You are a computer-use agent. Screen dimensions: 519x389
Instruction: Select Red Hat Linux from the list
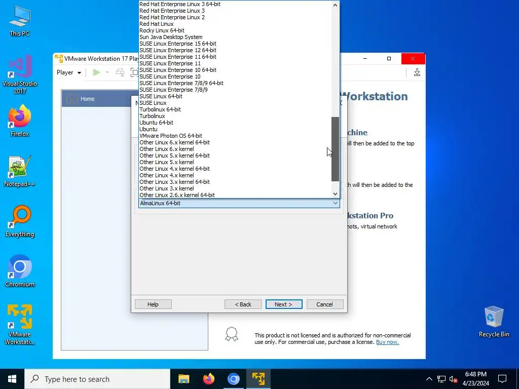235,24
